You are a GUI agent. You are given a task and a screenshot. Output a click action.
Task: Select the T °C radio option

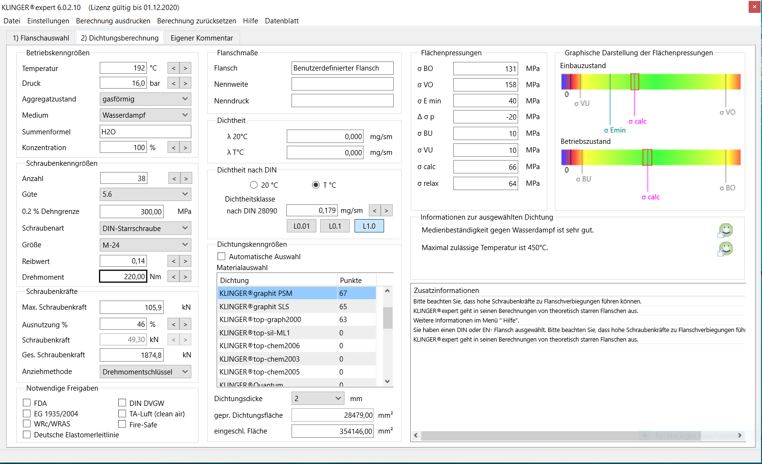click(x=316, y=185)
